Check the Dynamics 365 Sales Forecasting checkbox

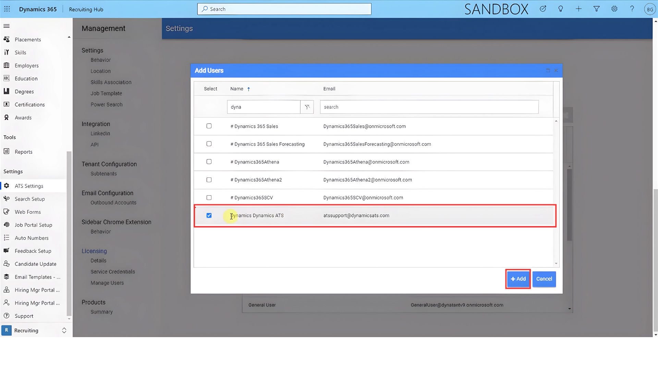click(209, 144)
